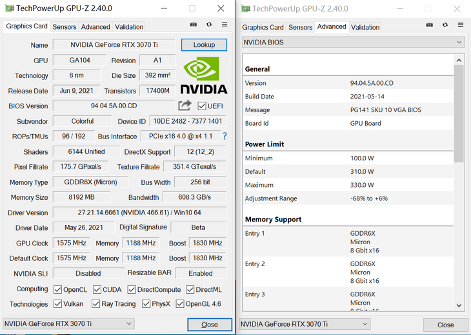The height and width of the screenshot is (335, 471).
Task: Close the left GPU-Z window with X
Action: click(221, 8)
